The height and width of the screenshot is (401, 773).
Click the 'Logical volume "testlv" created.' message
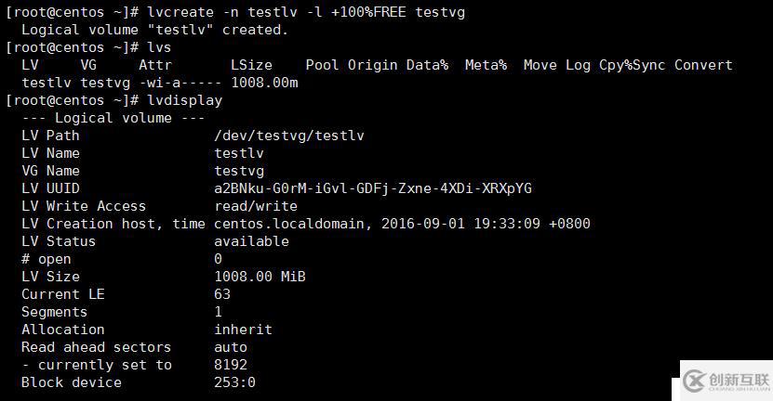(x=154, y=30)
